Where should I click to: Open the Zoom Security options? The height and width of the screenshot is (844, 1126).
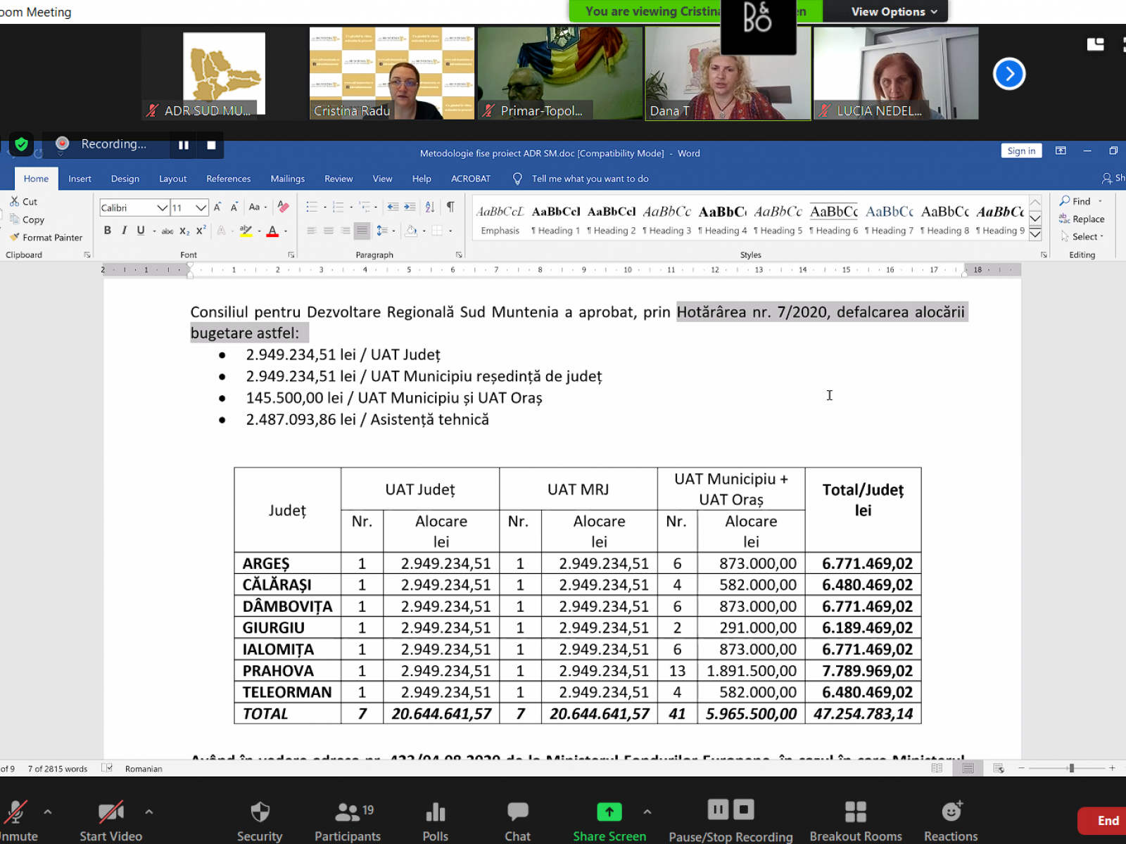pyautogui.click(x=260, y=820)
